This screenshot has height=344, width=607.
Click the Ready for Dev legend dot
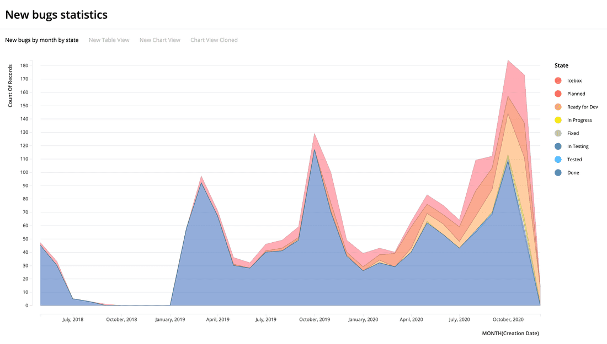click(x=558, y=107)
